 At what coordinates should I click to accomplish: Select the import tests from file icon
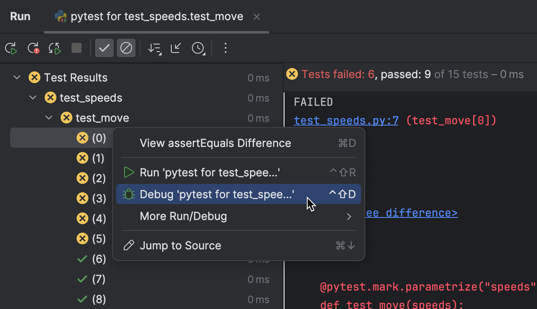[x=175, y=48]
